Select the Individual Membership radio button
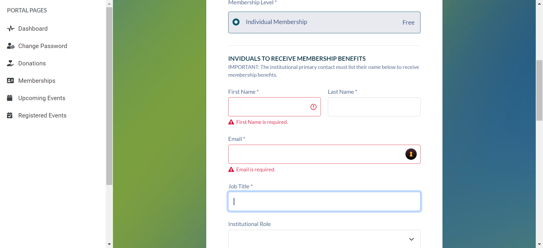This screenshot has width=543, height=248. coord(236,22)
